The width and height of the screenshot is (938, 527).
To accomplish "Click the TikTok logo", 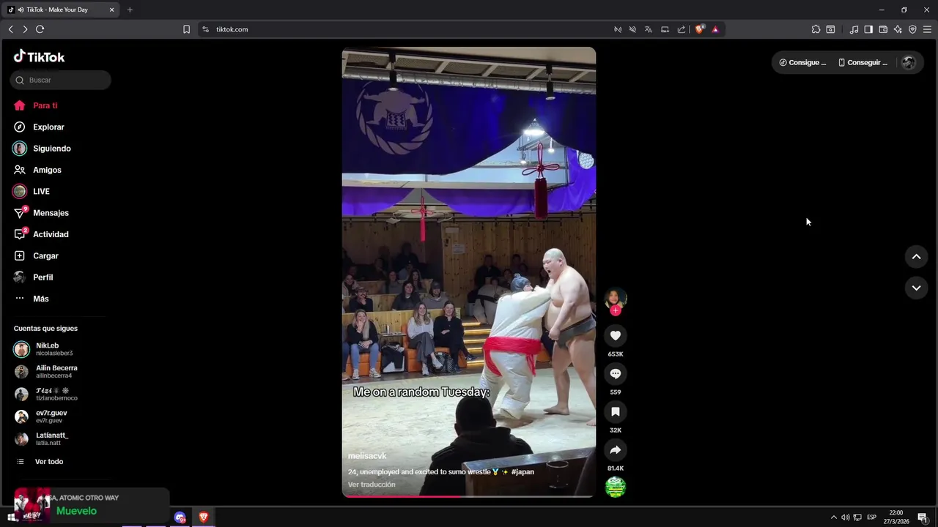I will (x=39, y=57).
